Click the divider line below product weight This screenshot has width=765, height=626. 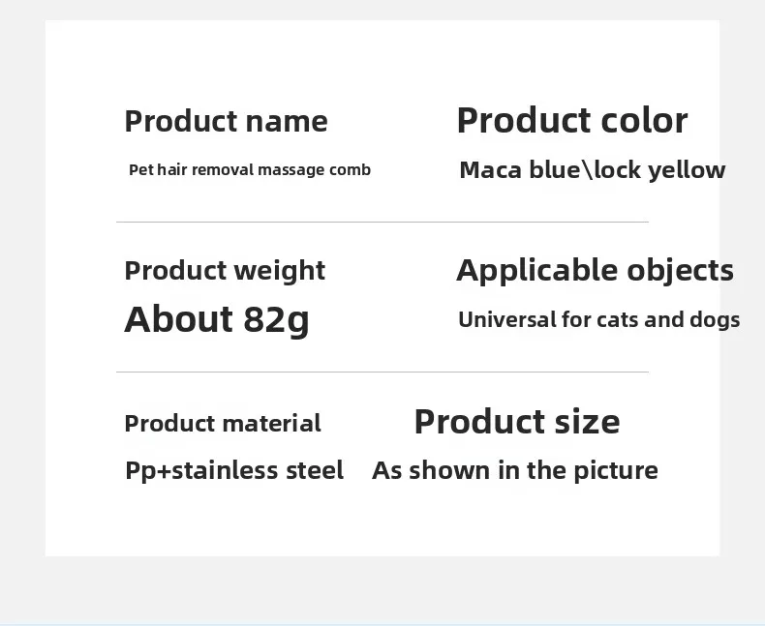382,373
